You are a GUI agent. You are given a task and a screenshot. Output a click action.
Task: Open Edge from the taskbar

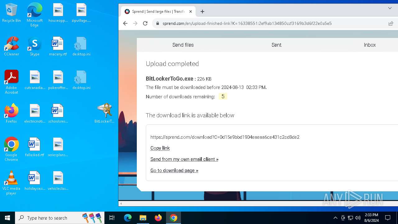pyautogui.click(x=128, y=218)
